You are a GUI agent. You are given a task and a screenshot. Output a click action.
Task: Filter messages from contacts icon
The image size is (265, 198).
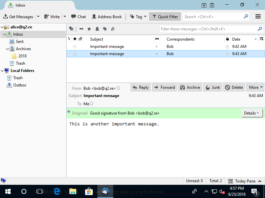pyautogui.click(x=97, y=29)
